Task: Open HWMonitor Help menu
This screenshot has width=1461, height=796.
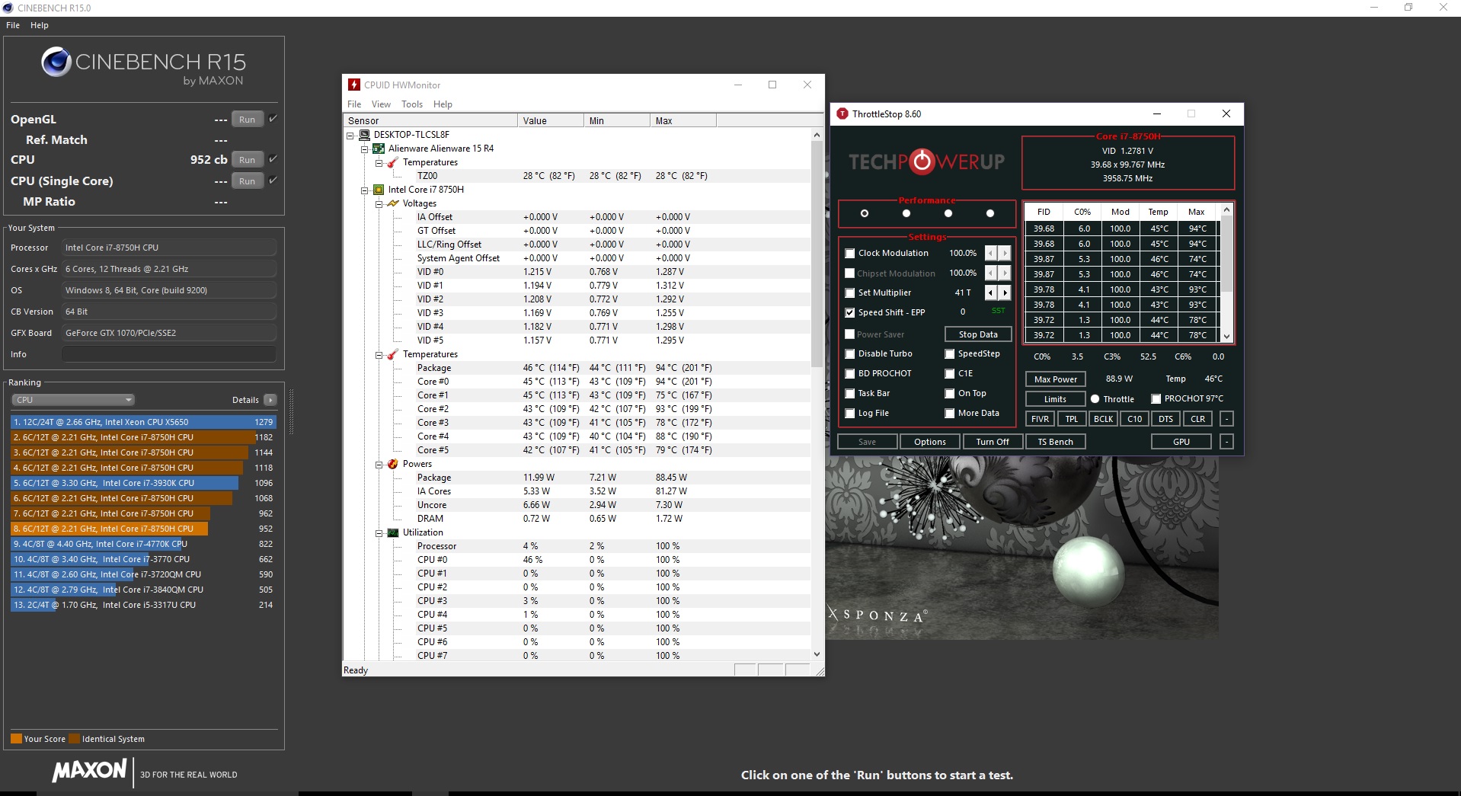Action: pos(443,104)
